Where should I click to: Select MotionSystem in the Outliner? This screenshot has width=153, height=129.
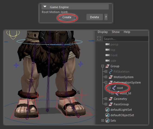[x=123, y=77]
